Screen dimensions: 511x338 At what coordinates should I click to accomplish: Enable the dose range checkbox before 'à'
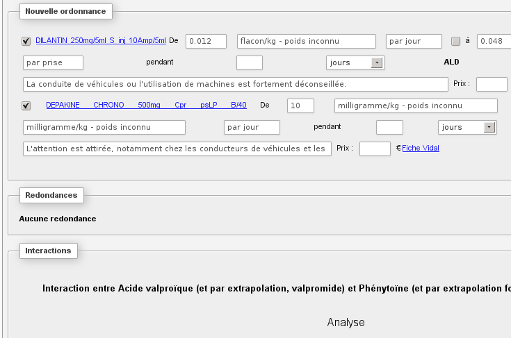[456, 41]
